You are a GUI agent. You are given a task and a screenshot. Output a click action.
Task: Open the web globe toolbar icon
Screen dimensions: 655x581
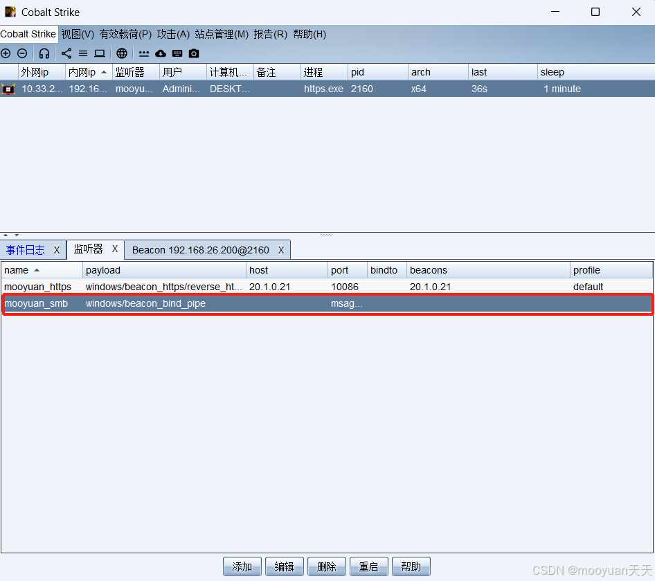click(x=122, y=53)
